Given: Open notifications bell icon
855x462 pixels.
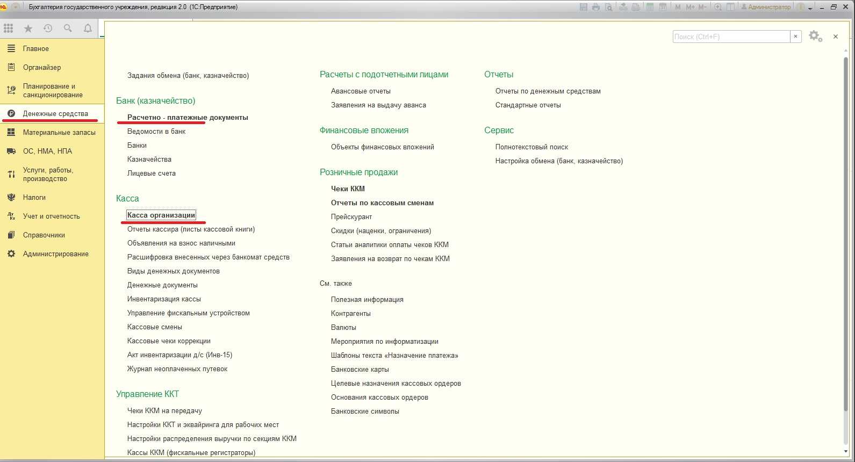Looking at the screenshot, I should (88, 28).
